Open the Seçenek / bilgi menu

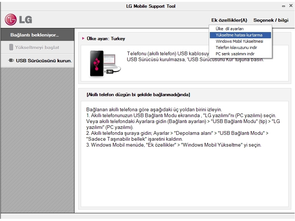click(271, 20)
